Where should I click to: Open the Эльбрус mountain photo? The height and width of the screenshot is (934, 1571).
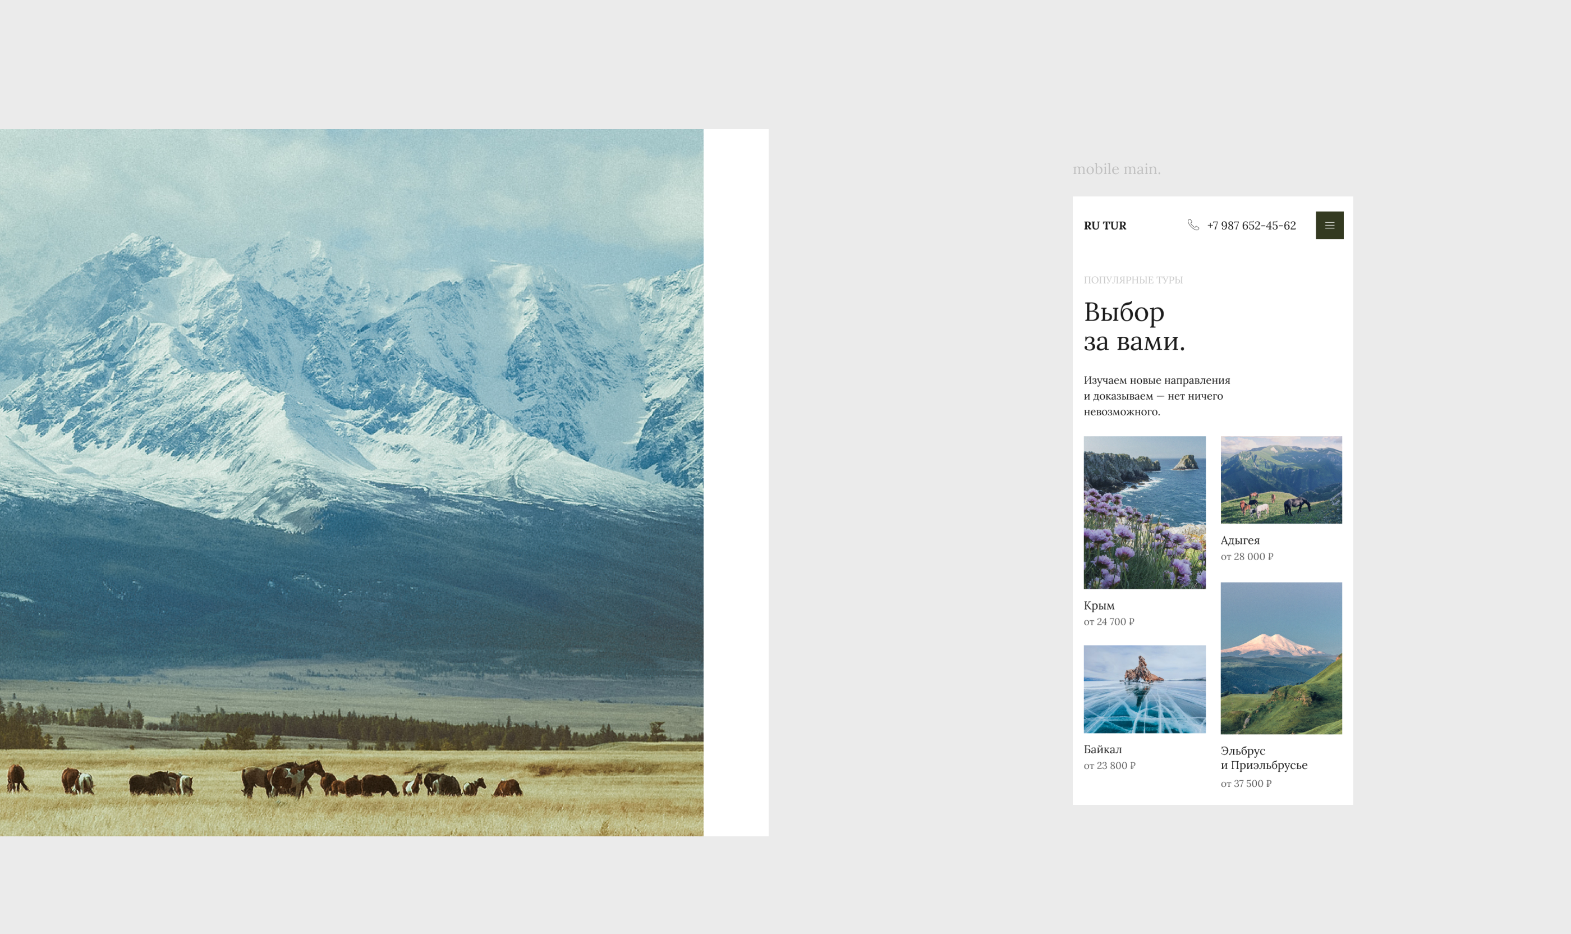[x=1281, y=658]
